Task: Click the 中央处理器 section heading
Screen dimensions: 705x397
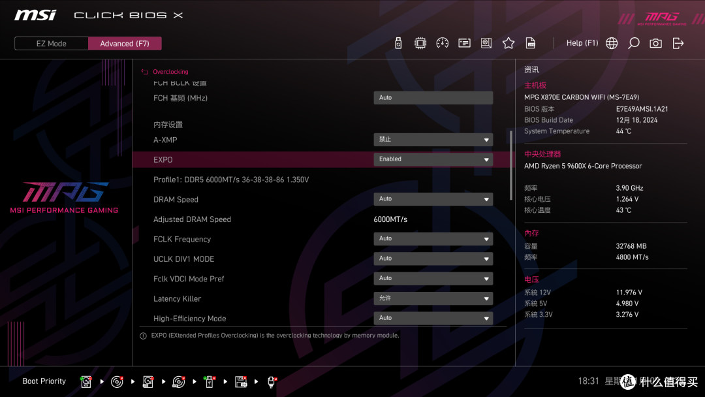Action: click(x=542, y=153)
